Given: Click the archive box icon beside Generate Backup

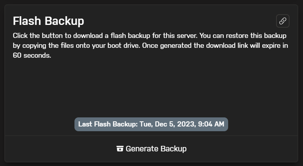Looking at the screenshot, I should pyautogui.click(x=120, y=149).
